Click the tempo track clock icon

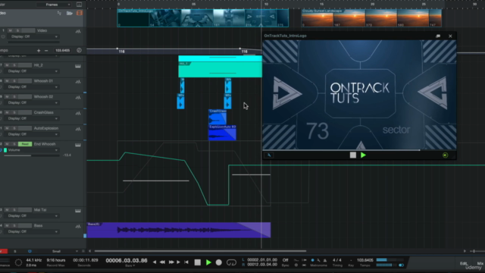(79, 50)
